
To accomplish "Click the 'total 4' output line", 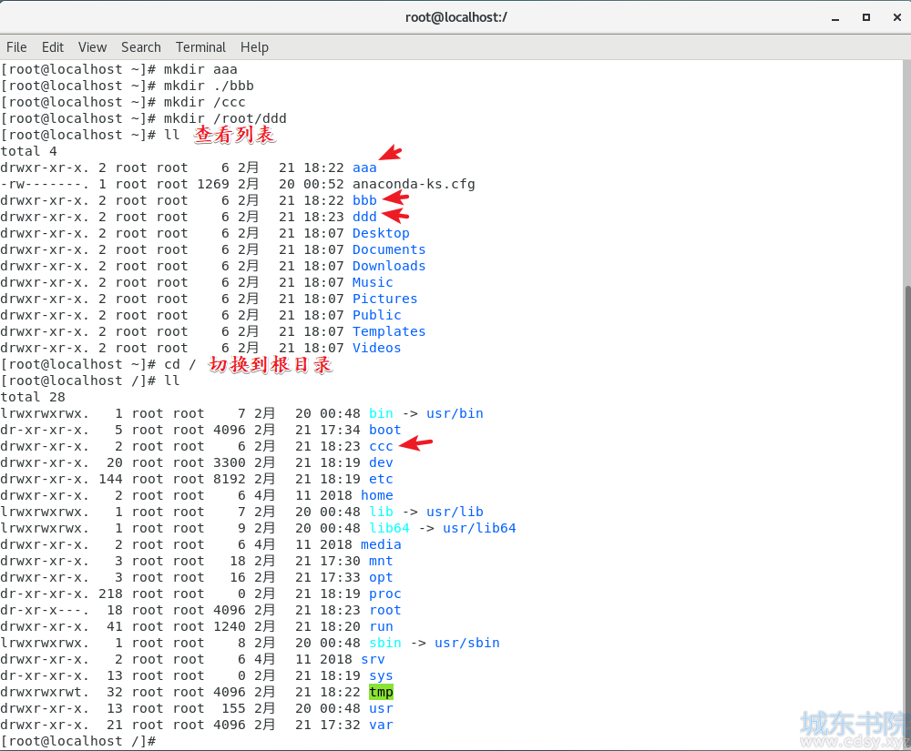I will tap(28, 151).
